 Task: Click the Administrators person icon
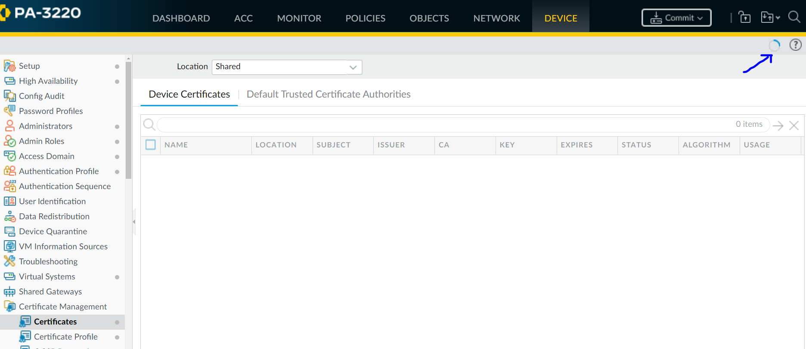[x=9, y=126]
